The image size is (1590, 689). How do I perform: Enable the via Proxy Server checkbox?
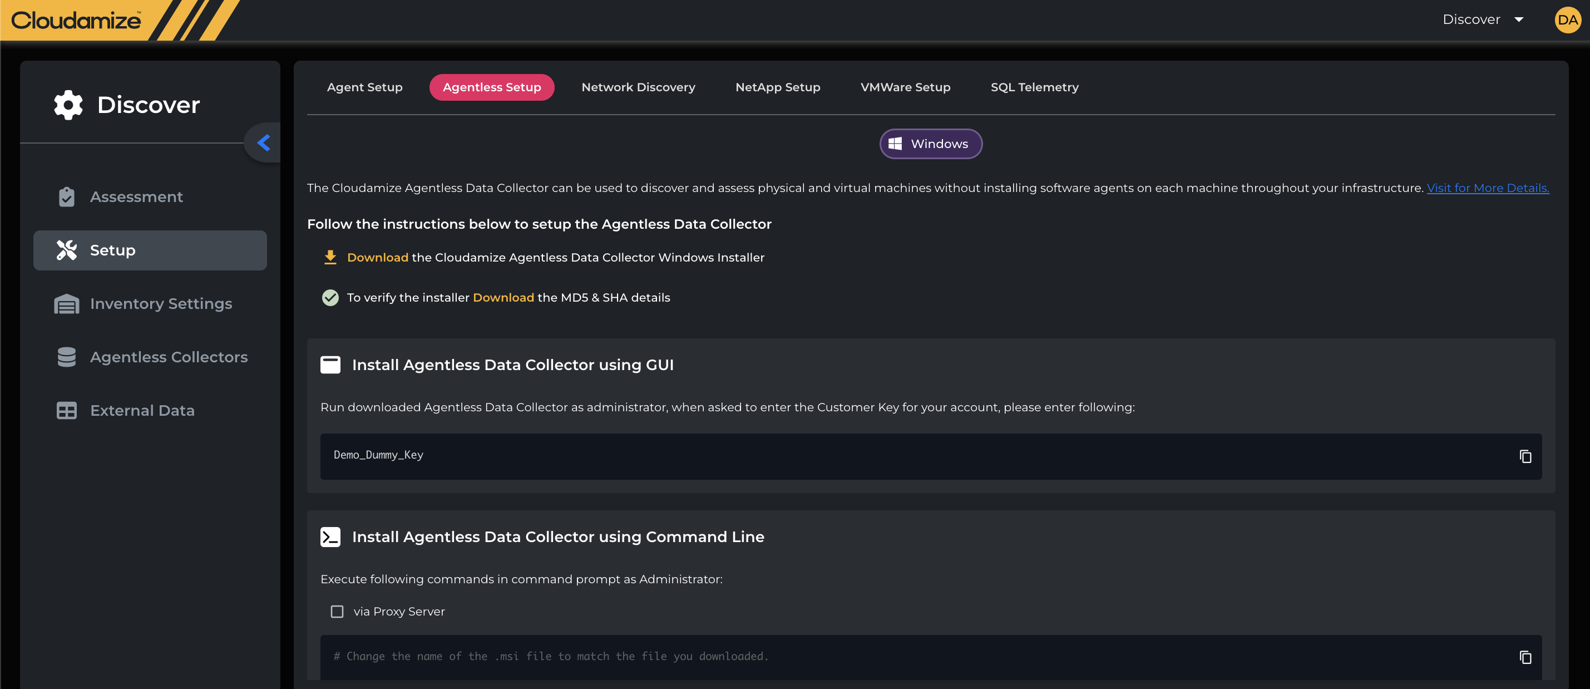click(337, 611)
